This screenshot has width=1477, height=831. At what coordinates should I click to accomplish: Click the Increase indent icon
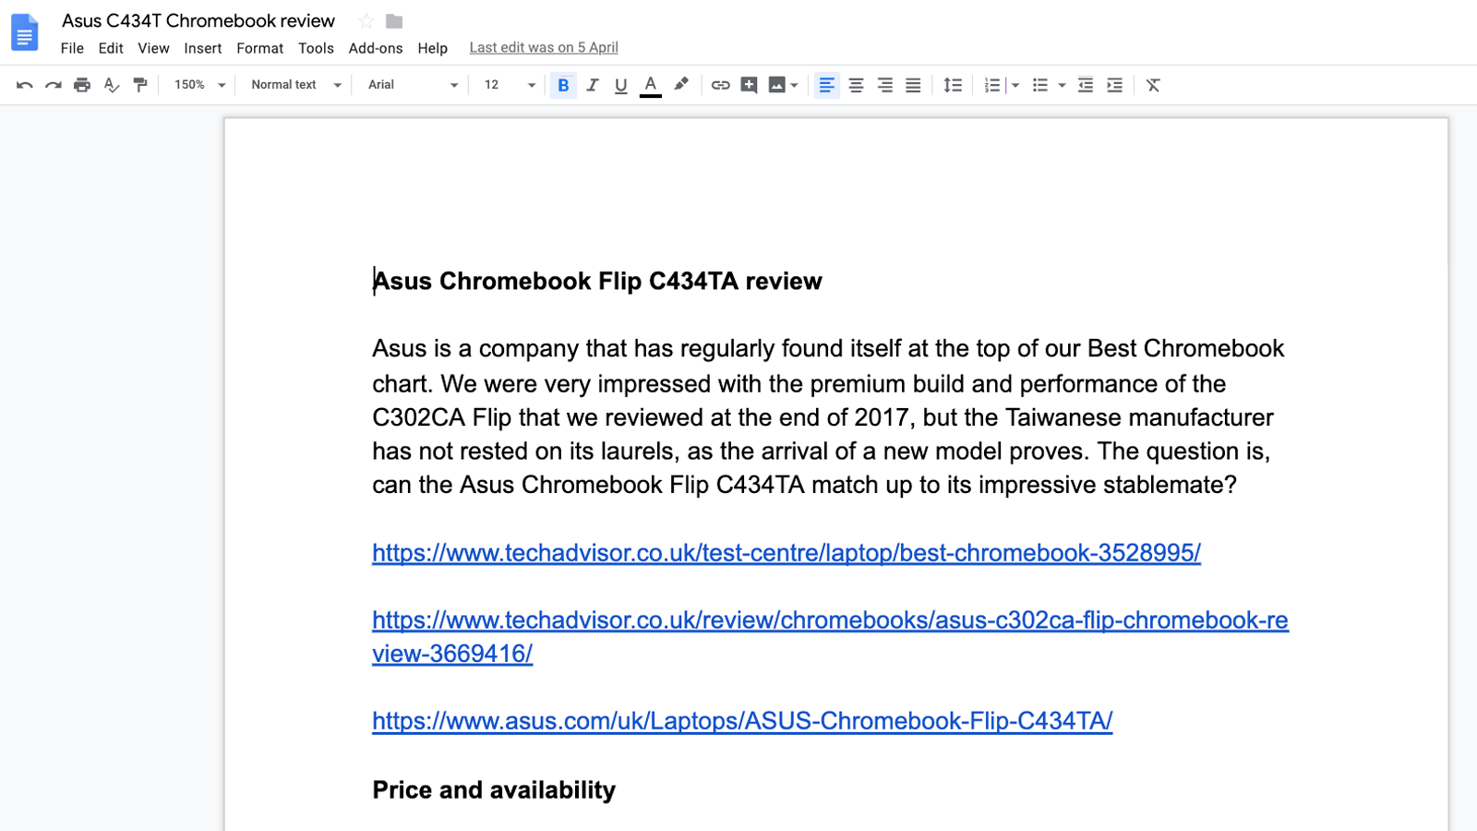pyautogui.click(x=1115, y=85)
